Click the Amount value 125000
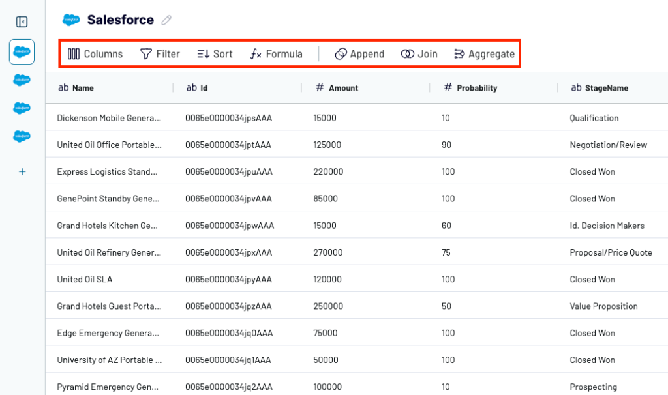Screen dimensions: 668x395 pos(327,145)
